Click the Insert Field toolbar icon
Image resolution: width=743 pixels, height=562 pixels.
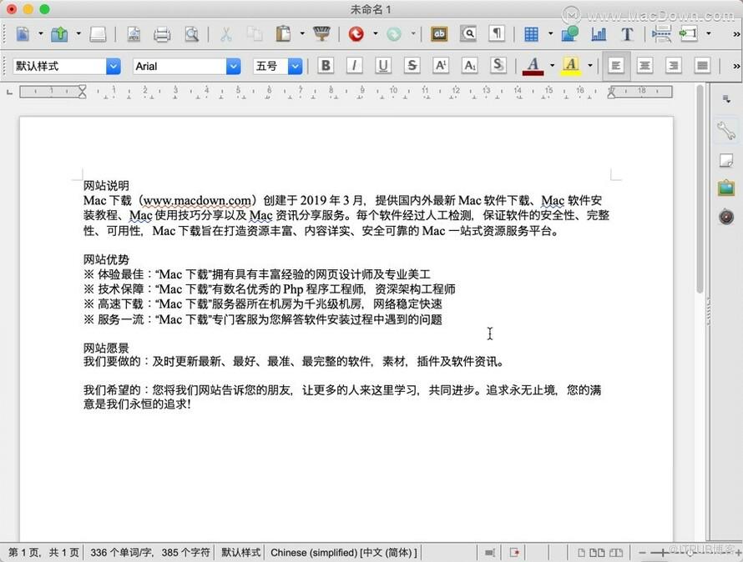689,34
